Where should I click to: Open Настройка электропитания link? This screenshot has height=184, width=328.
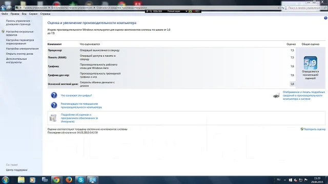(x=22, y=49)
